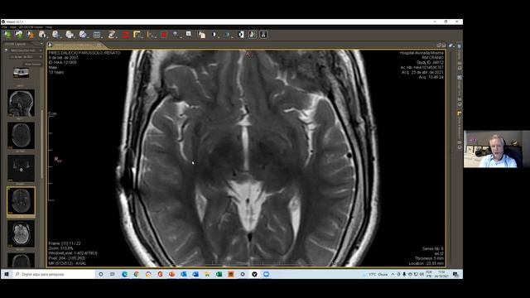Viewport: 530px width, 298px height.
Task: Open the notification center icon
Action: (455, 274)
